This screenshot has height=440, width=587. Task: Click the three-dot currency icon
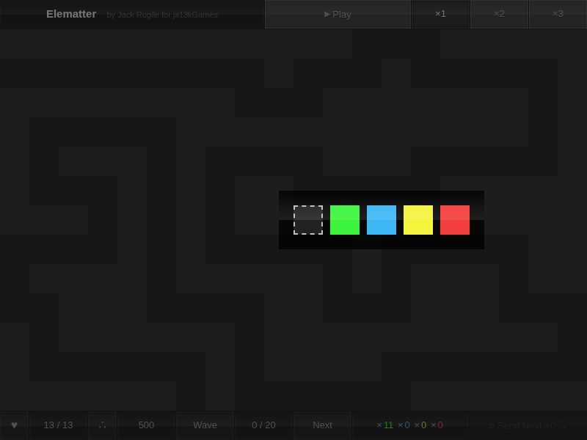[x=102, y=425]
